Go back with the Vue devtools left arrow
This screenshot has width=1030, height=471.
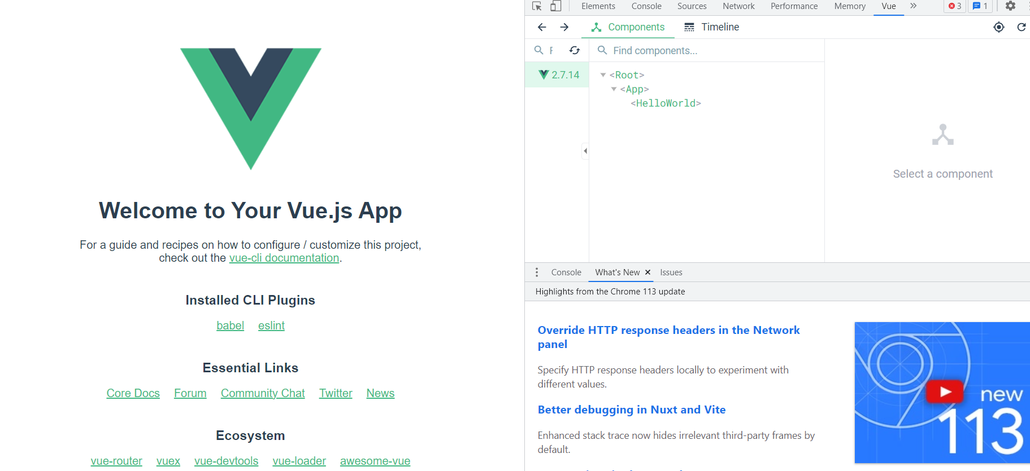(542, 27)
